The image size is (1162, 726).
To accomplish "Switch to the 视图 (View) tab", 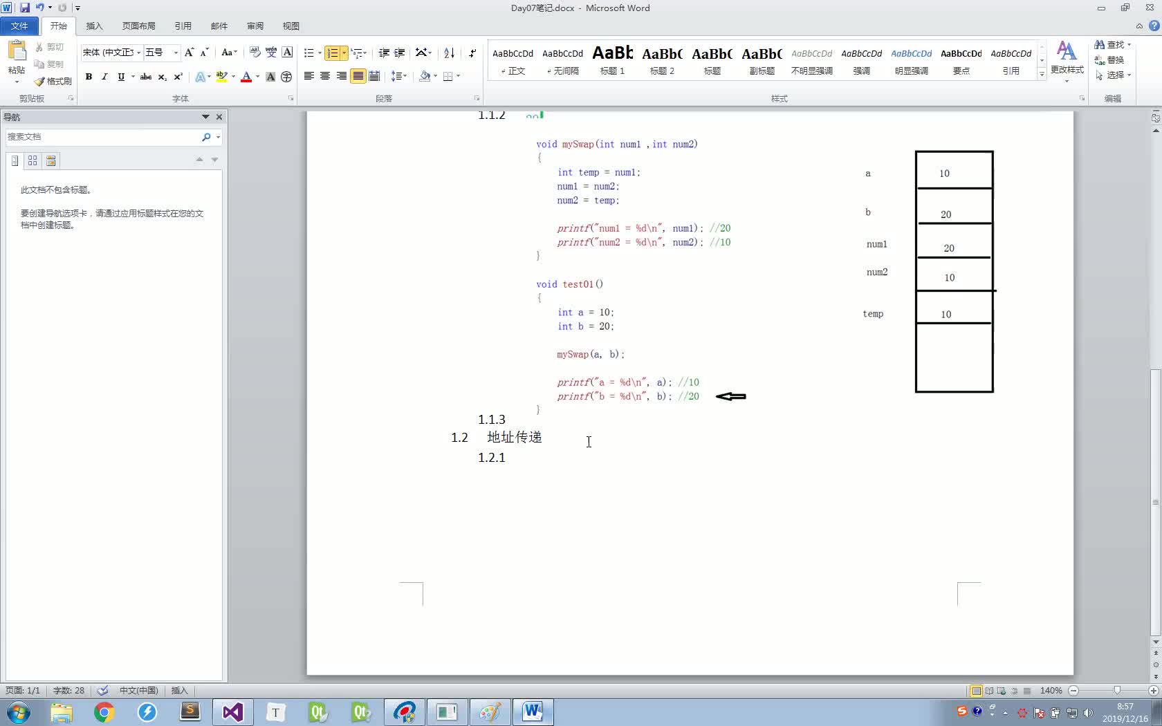I will click(291, 26).
